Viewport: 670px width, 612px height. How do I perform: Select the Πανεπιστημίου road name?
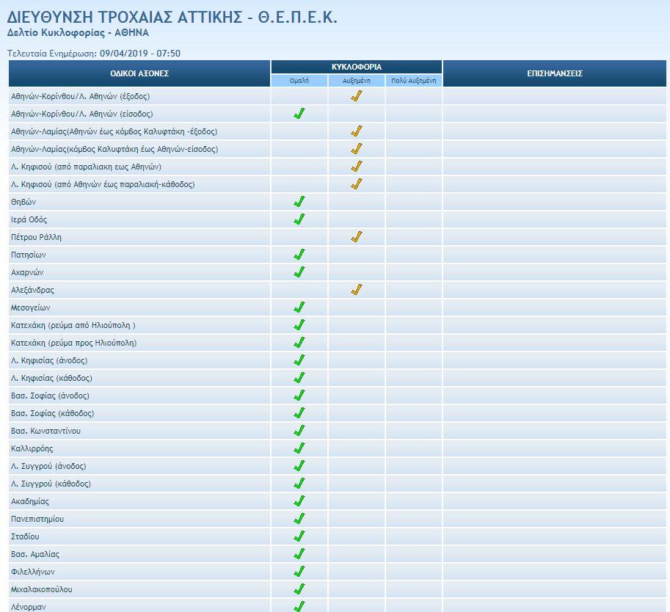point(37,519)
